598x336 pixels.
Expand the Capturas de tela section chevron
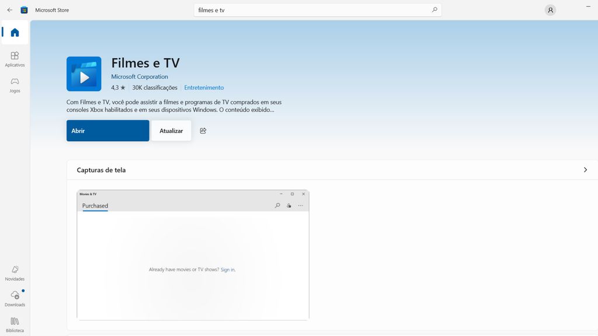click(x=585, y=170)
